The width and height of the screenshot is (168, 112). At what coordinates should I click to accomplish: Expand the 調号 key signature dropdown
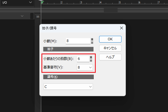click(68, 87)
